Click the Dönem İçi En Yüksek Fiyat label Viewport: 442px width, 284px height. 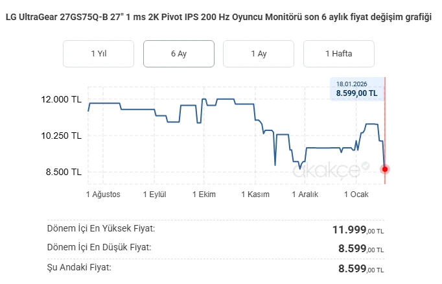tap(101, 228)
